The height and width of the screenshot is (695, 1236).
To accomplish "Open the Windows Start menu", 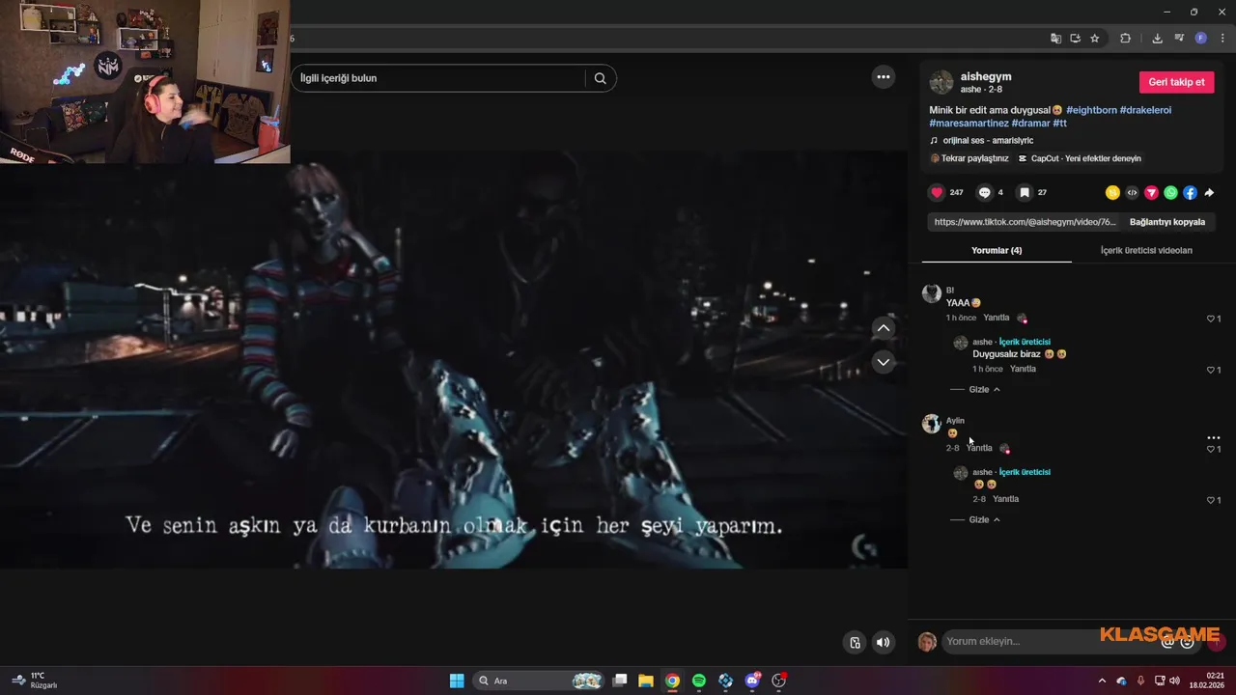I will click(457, 681).
